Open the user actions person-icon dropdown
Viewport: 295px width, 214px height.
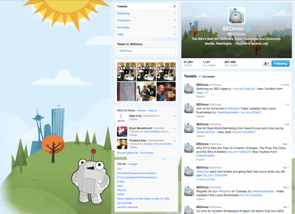(266, 63)
